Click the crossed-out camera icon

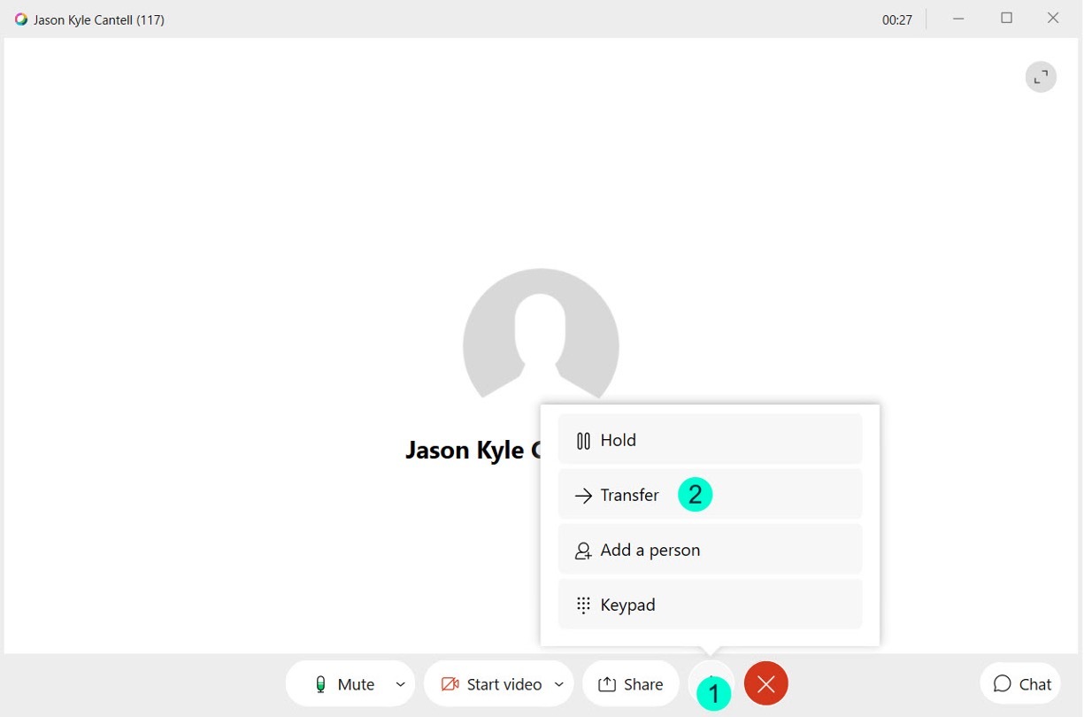pos(450,684)
